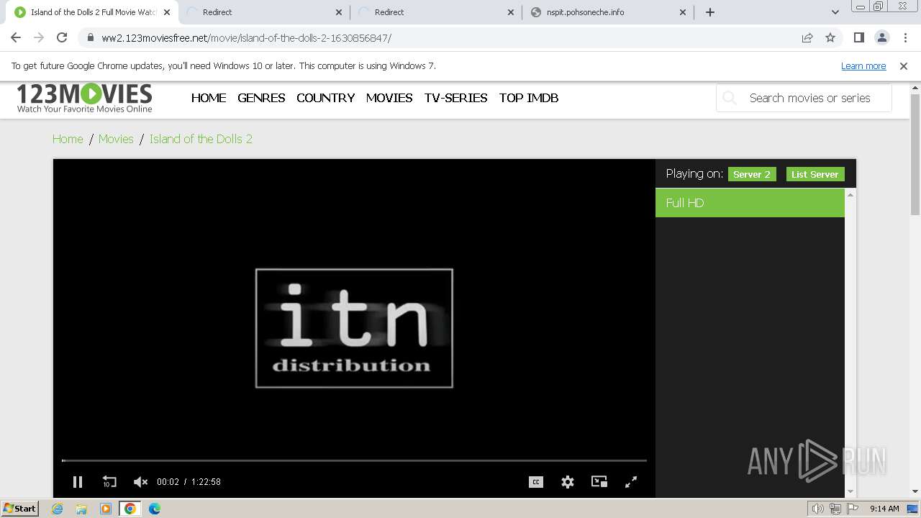Open the Chrome profile icon
The height and width of the screenshot is (518, 921).
click(882, 37)
